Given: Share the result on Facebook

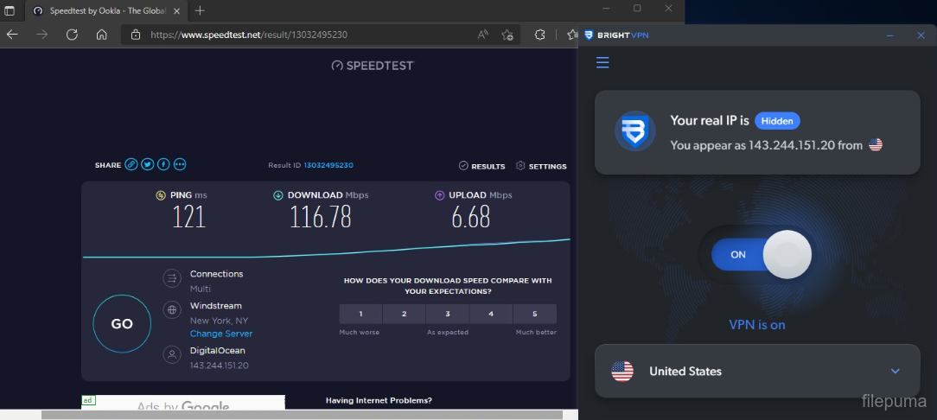Looking at the screenshot, I should tap(163, 164).
